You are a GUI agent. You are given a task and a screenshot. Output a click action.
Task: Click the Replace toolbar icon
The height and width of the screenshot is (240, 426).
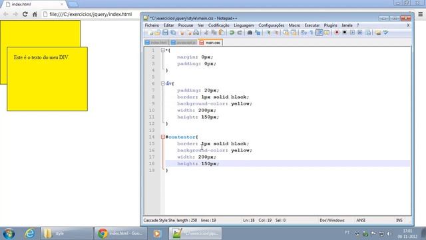pyautogui.click(x=258, y=33)
